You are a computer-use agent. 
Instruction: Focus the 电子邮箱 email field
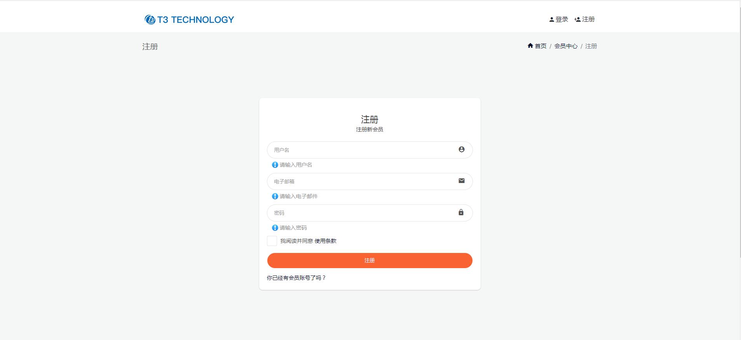point(370,181)
